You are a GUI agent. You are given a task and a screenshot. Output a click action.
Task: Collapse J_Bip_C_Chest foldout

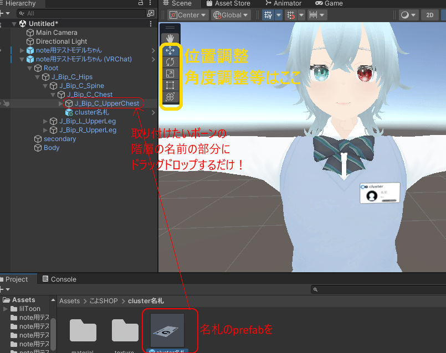pos(53,95)
